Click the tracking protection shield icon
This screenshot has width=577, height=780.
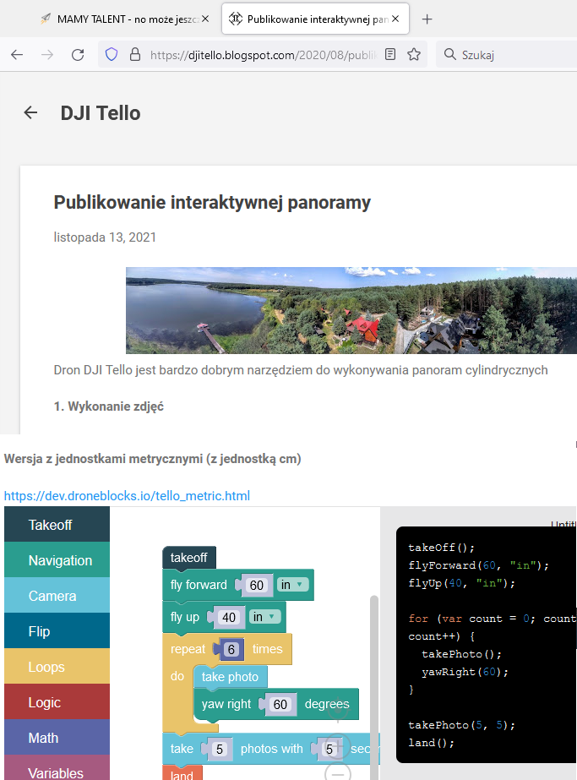111,55
